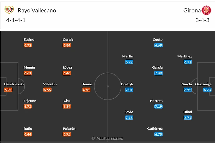This screenshot has height=143, width=215.
Task: Open the Girona team name link
Action: [192, 10]
